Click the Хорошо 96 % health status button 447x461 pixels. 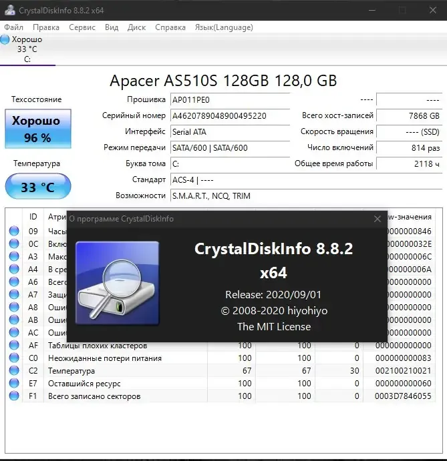click(x=38, y=129)
